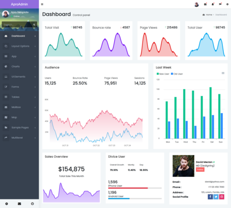Click the Dashboard sidebar icon

(x=6, y=36)
